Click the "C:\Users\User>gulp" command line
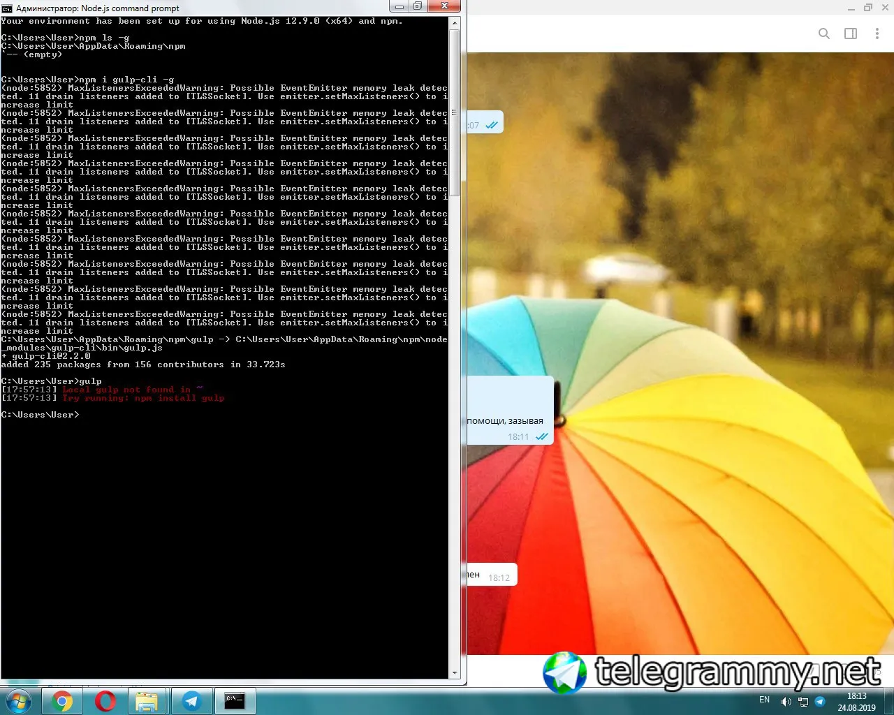This screenshot has height=715, width=894. (52, 381)
